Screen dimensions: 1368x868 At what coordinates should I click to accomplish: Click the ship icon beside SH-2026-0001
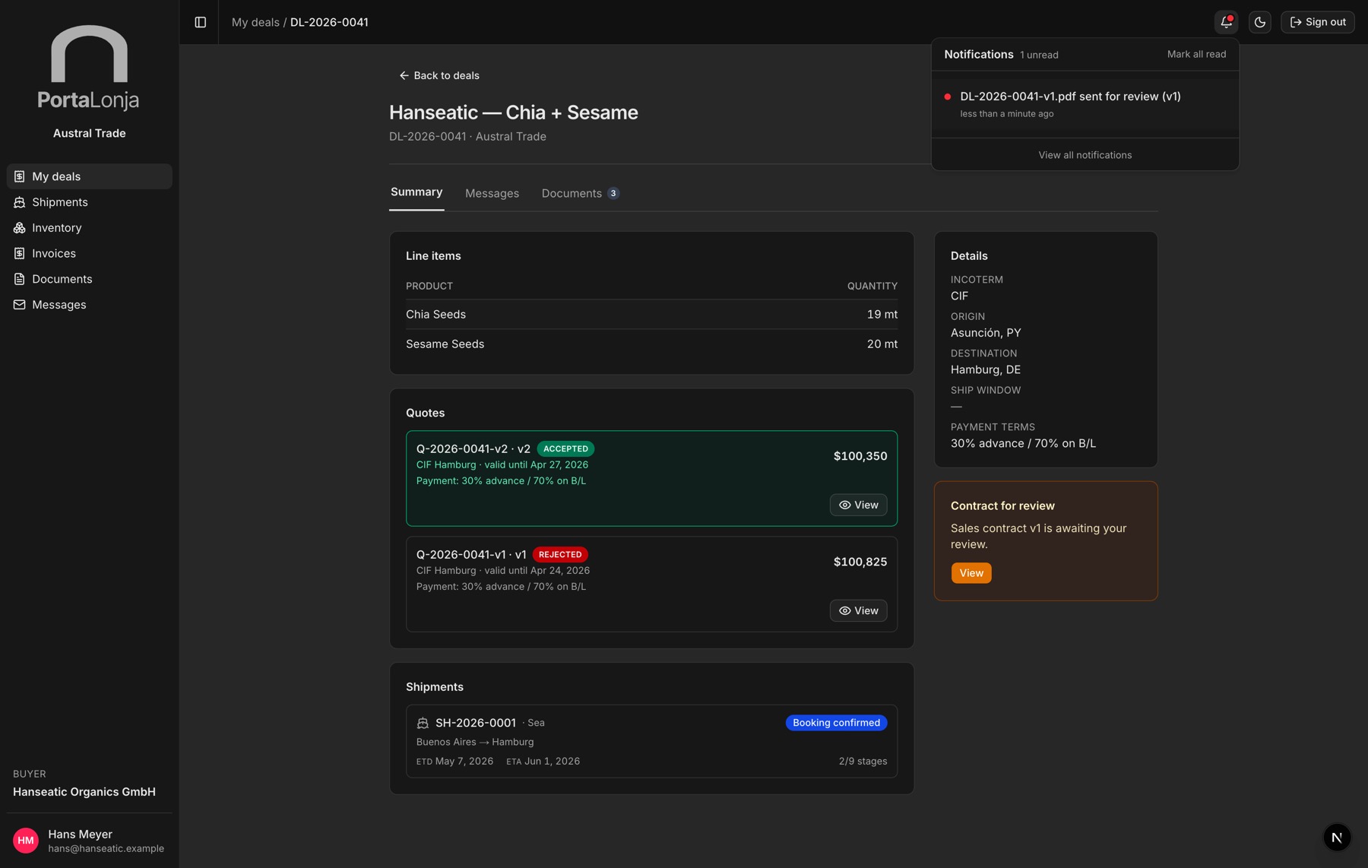423,724
